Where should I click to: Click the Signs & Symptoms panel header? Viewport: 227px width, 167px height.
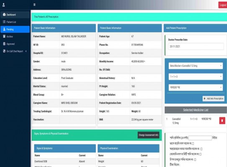click(x=65, y=148)
